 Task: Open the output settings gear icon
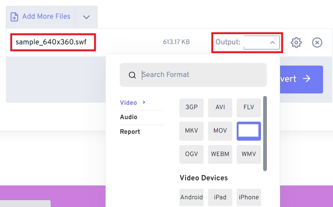point(296,42)
